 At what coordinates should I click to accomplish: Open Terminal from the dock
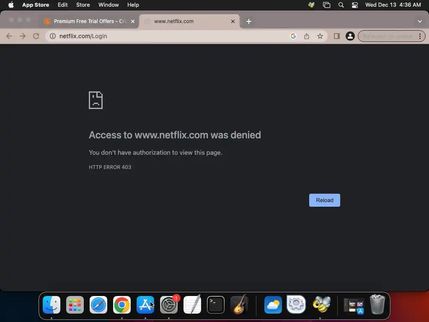point(216,305)
